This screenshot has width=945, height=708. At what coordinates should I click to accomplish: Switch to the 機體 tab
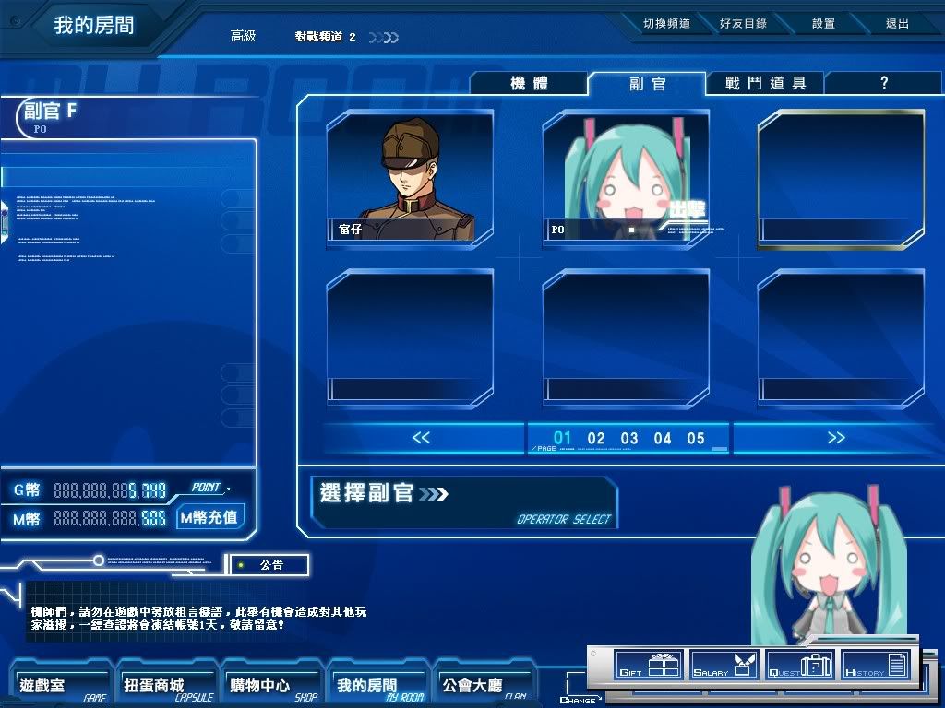529,84
